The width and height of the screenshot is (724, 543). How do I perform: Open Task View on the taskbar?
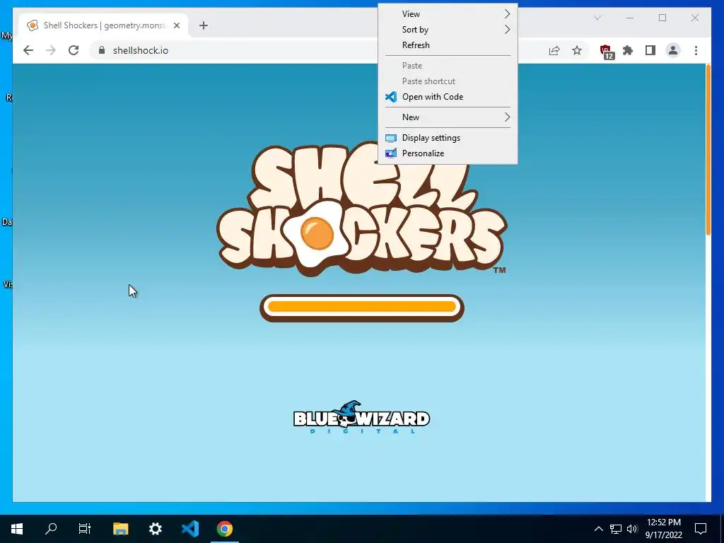point(85,529)
